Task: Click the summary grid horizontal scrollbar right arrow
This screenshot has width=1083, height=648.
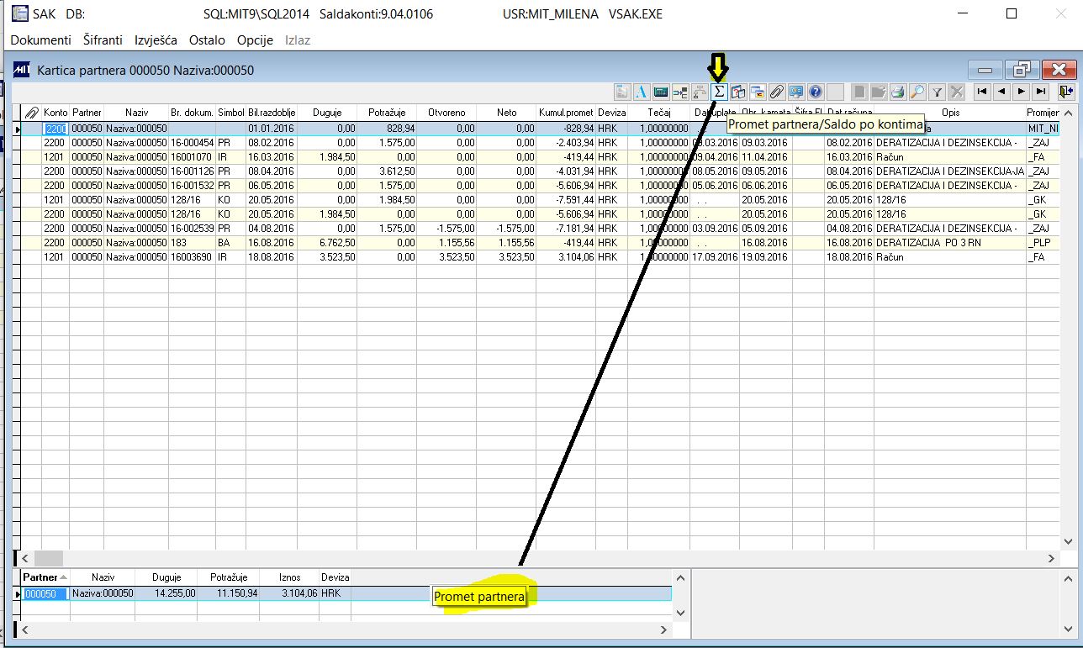Action: [x=663, y=629]
